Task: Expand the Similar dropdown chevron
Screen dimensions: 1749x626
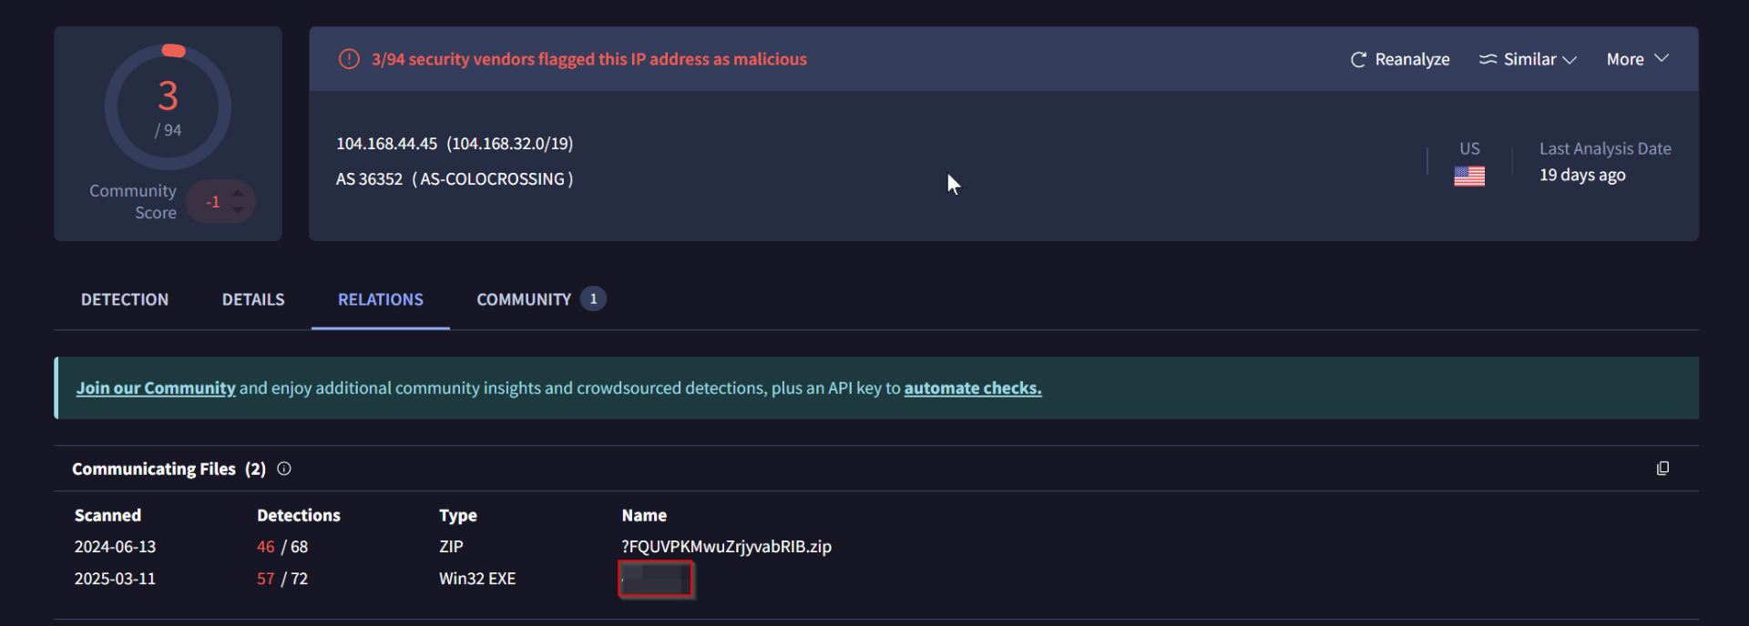Action: pyautogui.click(x=1570, y=60)
